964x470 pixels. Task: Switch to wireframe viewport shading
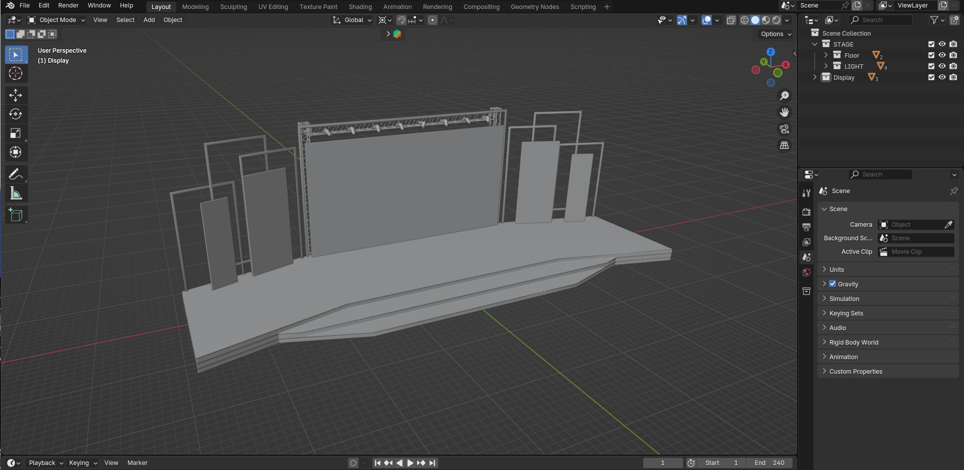[745, 20]
